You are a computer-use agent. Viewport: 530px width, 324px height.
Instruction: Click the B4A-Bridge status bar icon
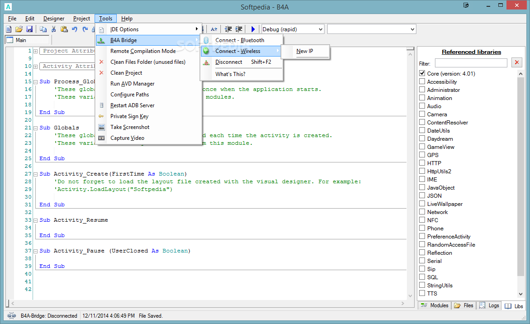(x=11, y=315)
